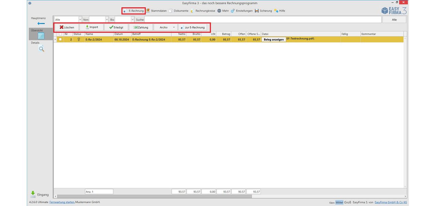
Task: Click the Mustermann GmbH. status text
Action: (88, 202)
